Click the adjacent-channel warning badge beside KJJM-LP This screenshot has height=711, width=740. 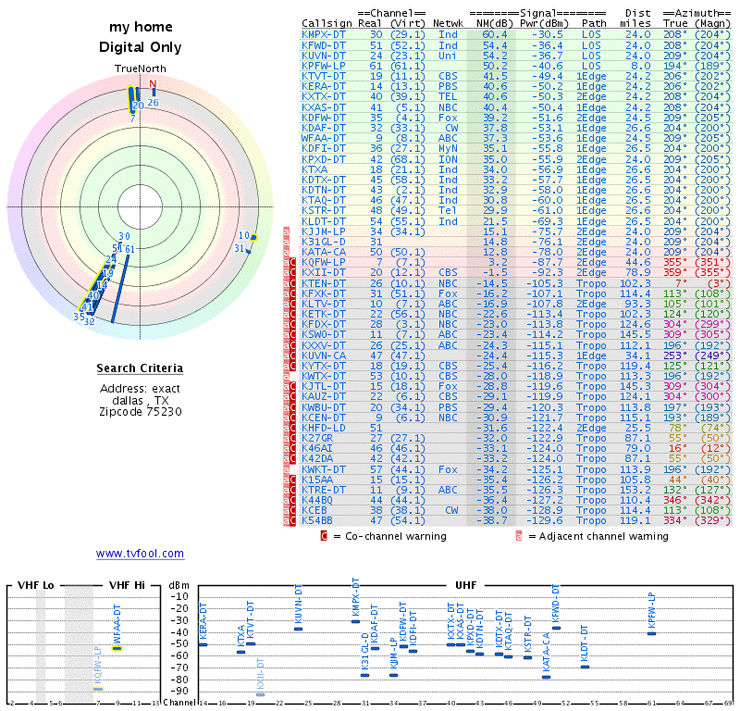coord(286,231)
